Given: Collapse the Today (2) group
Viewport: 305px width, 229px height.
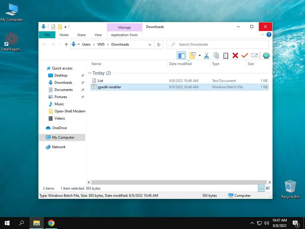Looking at the screenshot, I should 90,73.
